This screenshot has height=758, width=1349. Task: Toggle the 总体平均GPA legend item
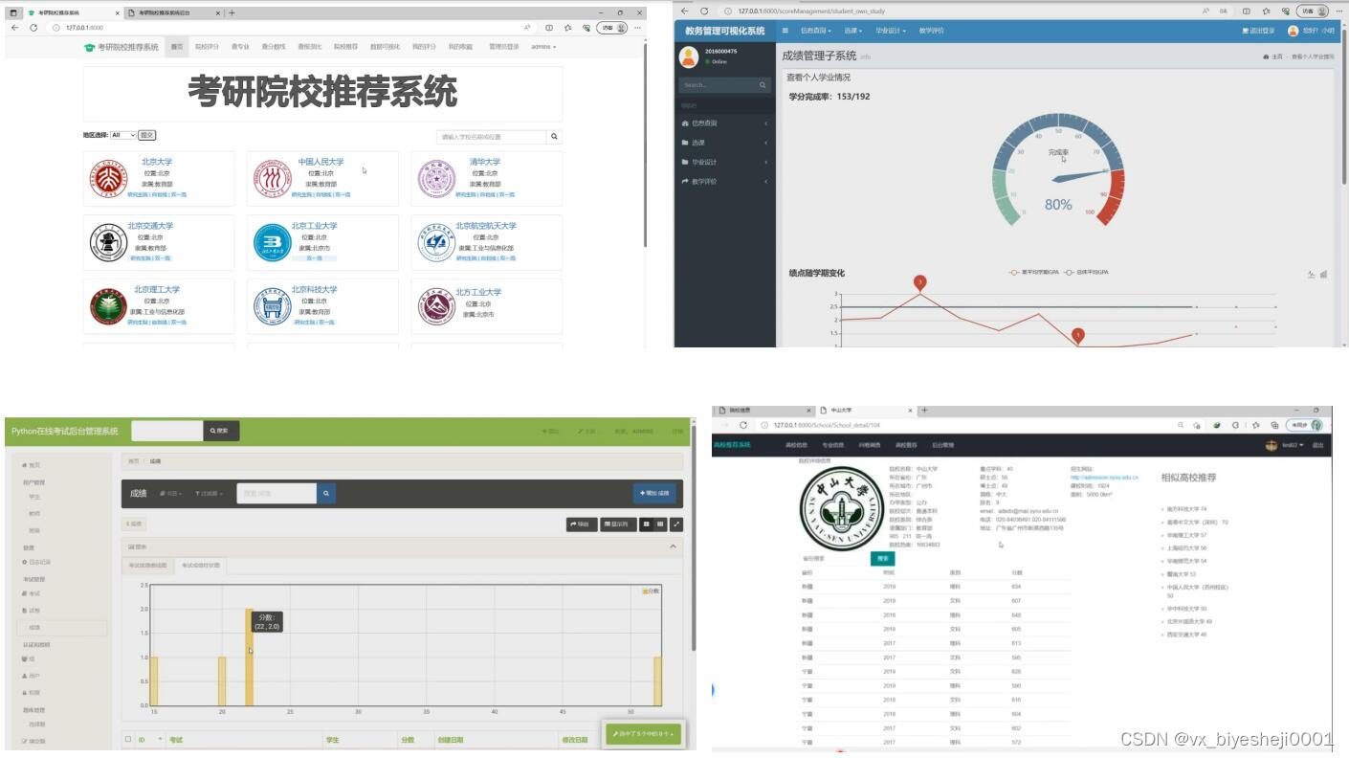[x=1086, y=272]
